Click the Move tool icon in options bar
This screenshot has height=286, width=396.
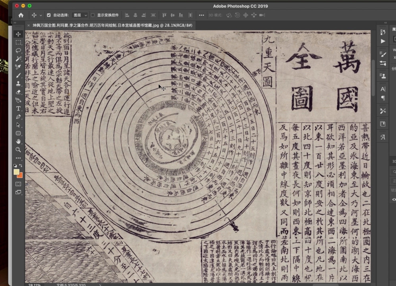(x=34, y=15)
